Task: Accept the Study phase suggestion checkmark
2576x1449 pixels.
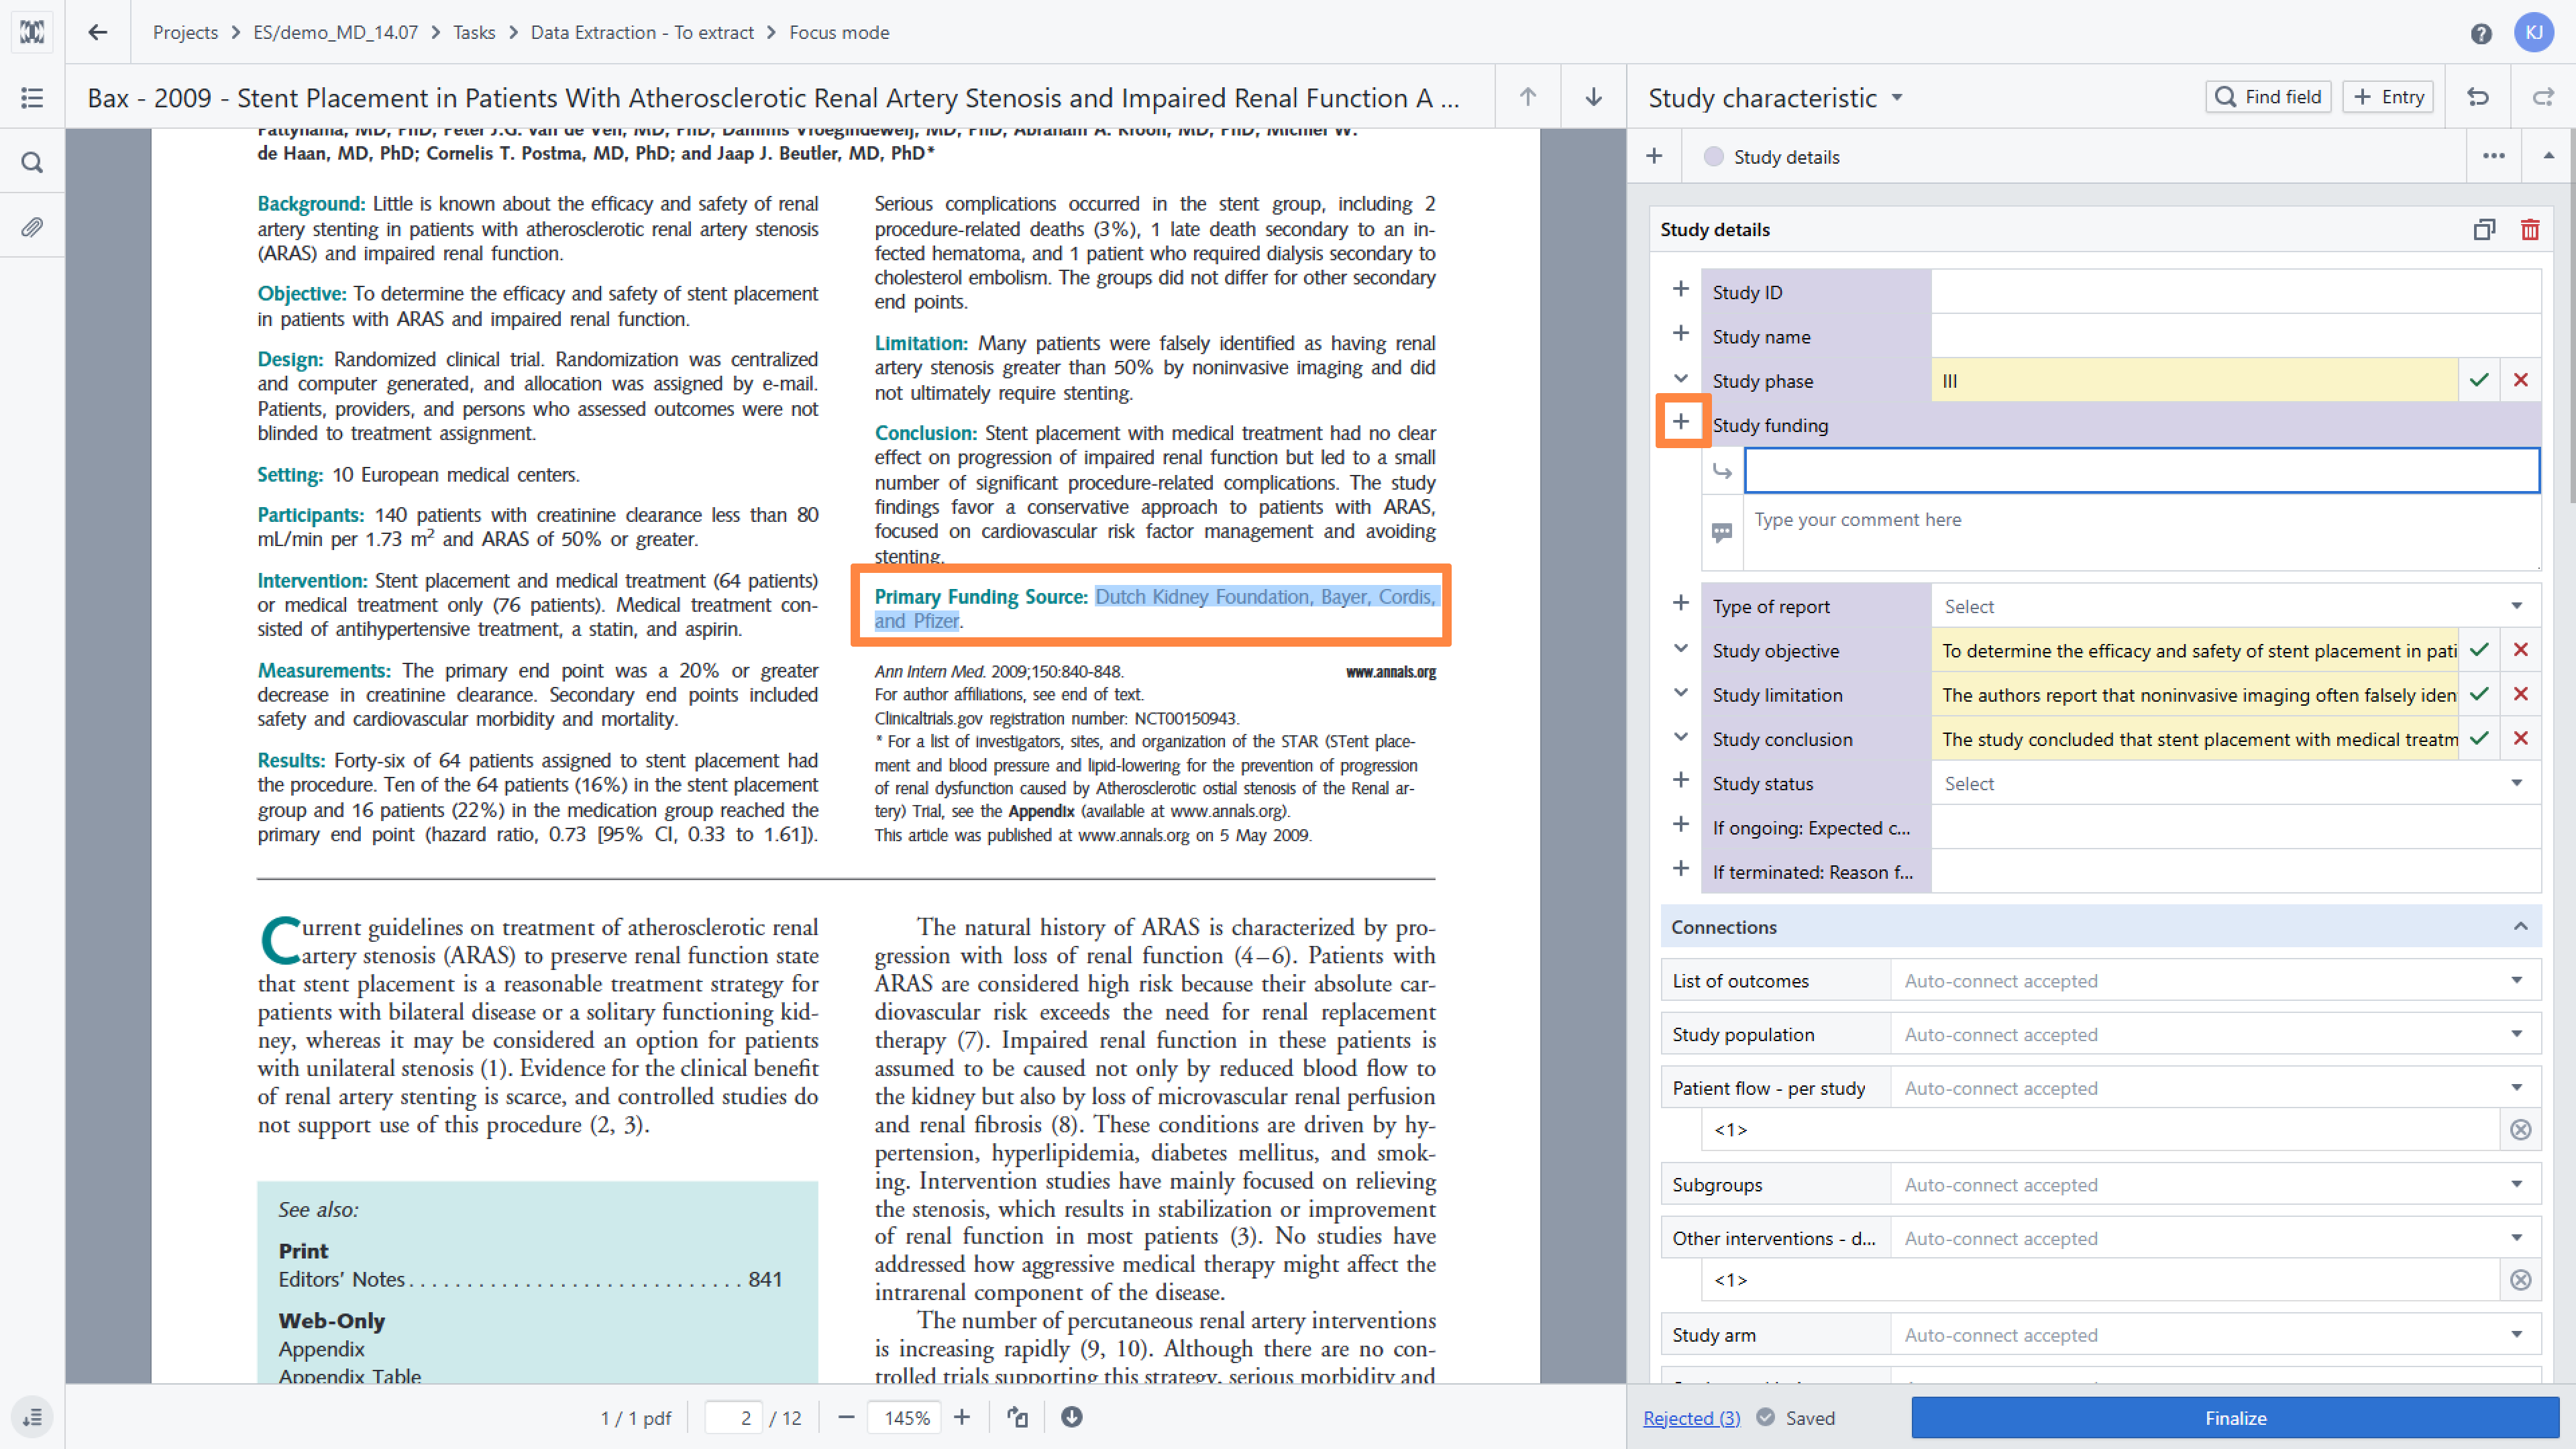Action: tap(2479, 380)
